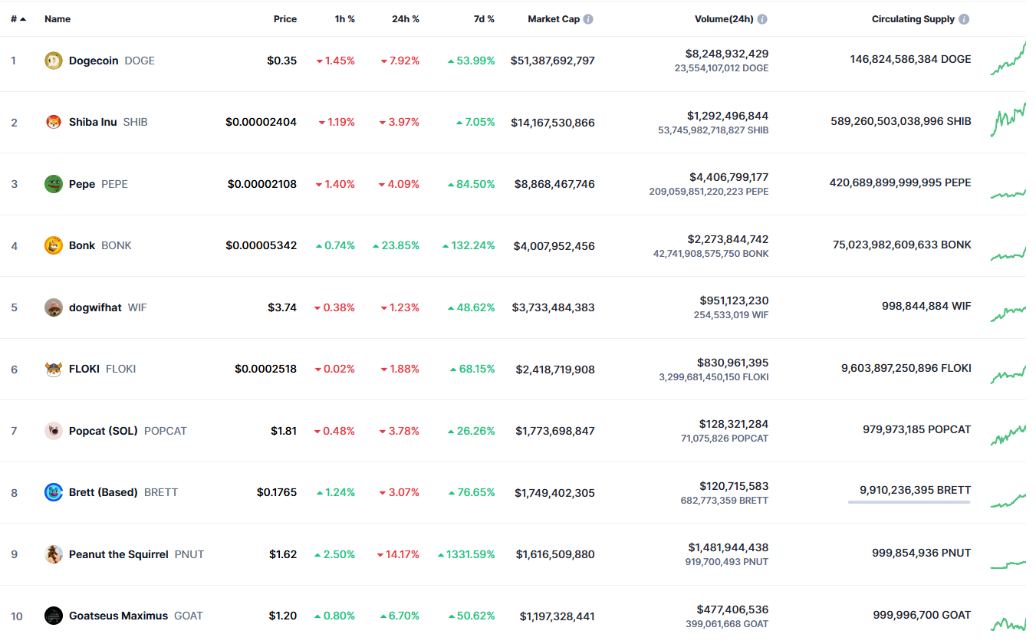The image size is (1036, 644).
Task: Click the Shiba Inu logo icon
Action: 54,122
